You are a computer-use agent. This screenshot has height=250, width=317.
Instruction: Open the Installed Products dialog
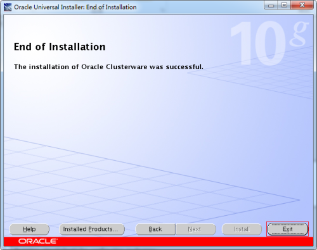tap(92, 229)
